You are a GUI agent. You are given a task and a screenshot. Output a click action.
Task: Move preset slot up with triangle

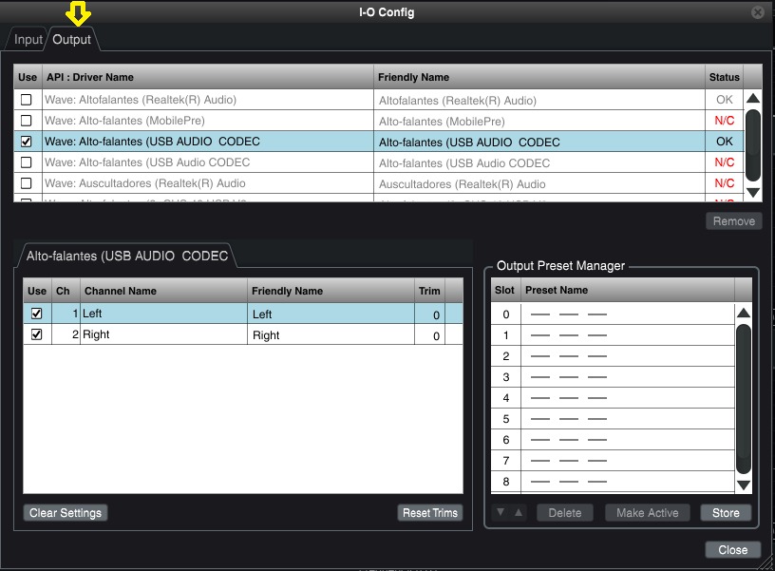click(518, 513)
